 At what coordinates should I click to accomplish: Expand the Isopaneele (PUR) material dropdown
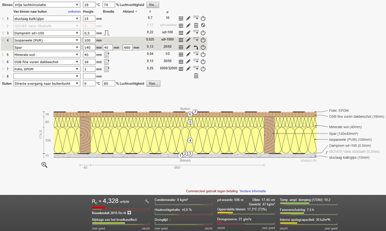coord(47,40)
